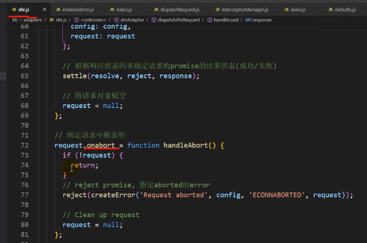Select the xhr.js active tab
The image size is (367, 243).
click(24, 9)
